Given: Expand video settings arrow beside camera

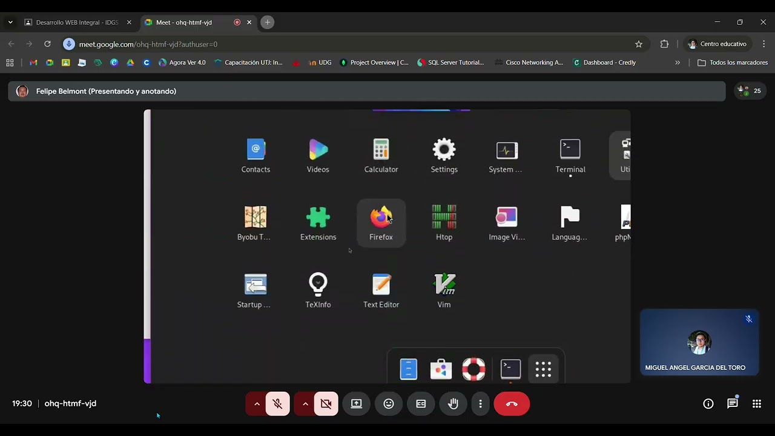Looking at the screenshot, I should [305, 404].
